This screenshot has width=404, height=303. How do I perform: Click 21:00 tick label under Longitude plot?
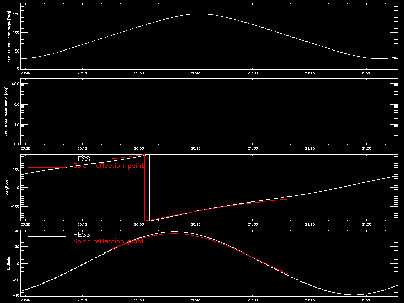click(x=253, y=224)
